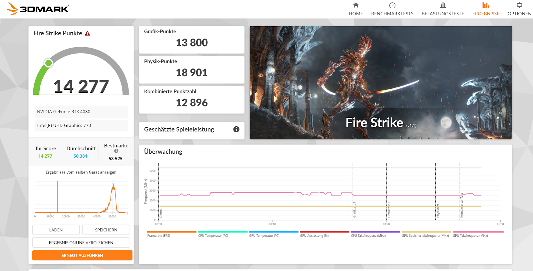Toggle GPU-Auslastung (%) legend entry
Screen dimensions: 533x271
(324, 234)
